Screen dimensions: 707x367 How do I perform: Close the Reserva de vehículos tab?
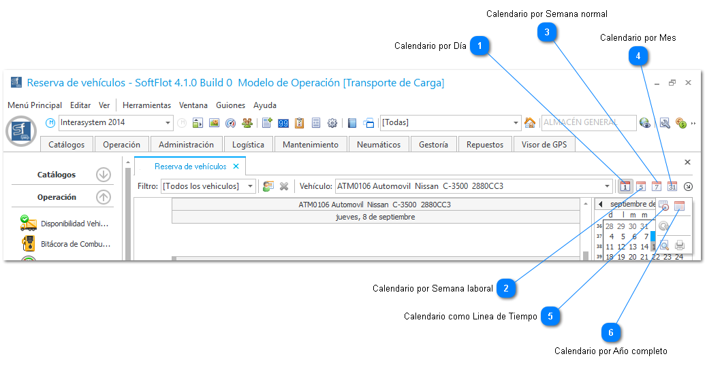coord(236,167)
